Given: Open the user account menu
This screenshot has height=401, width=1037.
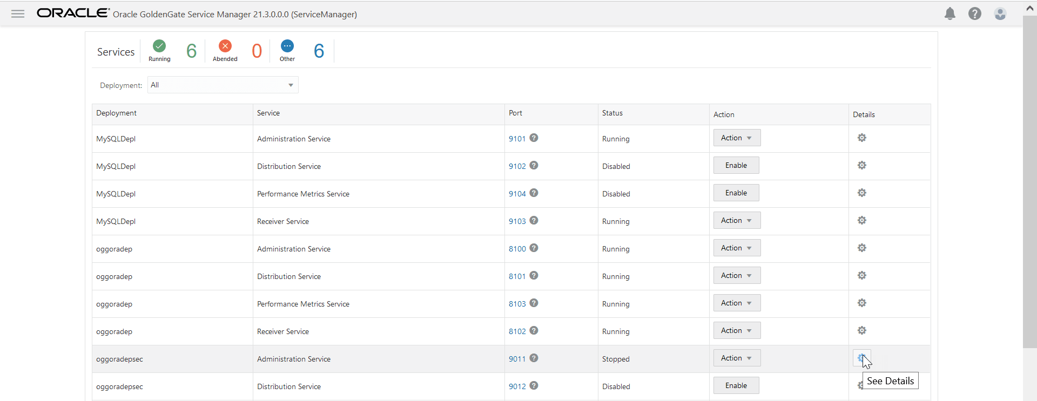Looking at the screenshot, I should pyautogui.click(x=1000, y=14).
